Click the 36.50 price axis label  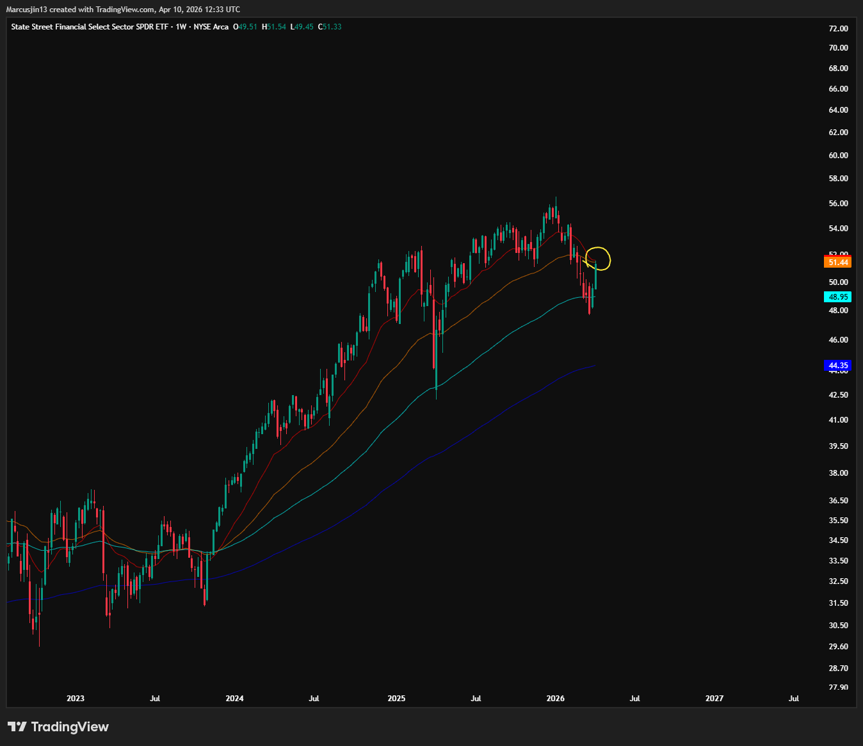point(838,501)
